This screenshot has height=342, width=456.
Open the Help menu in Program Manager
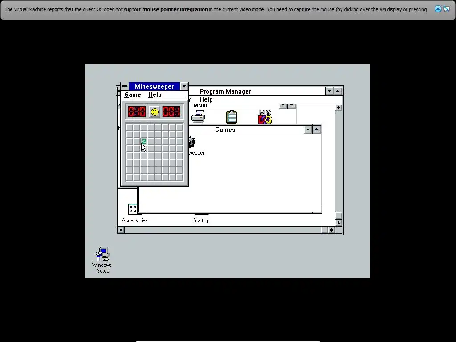click(206, 99)
